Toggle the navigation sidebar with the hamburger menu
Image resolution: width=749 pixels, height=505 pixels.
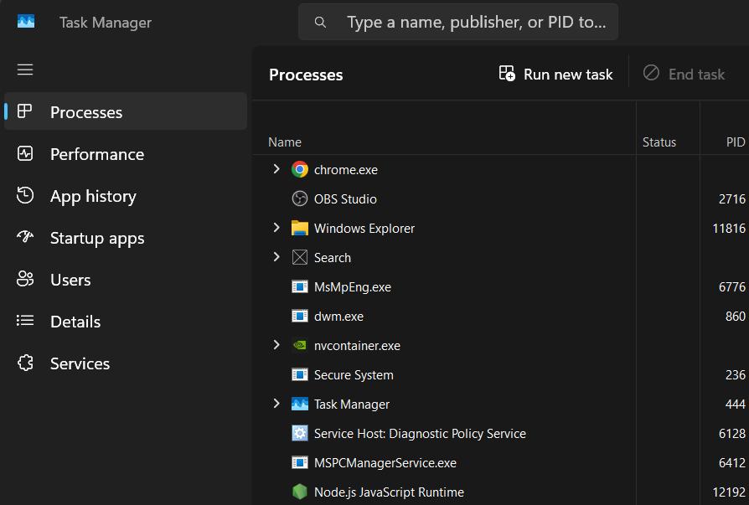pyautogui.click(x=25, y=70)
